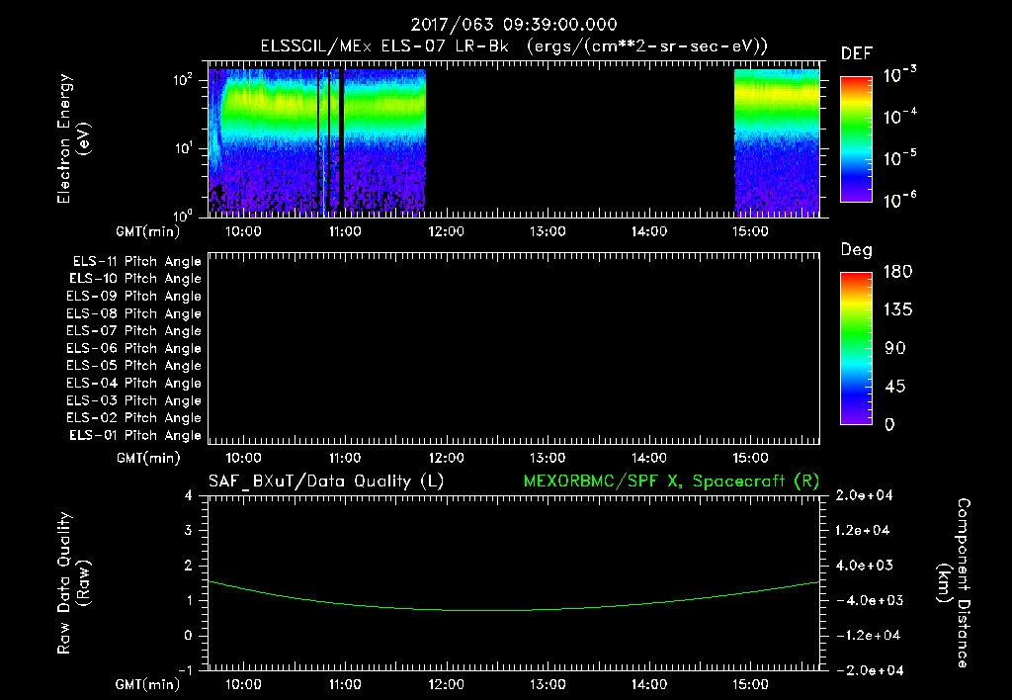This screenshot has height=700, width=1012.
Task: Click the 10^0 energy axis tick label
Action: [183, 215]
